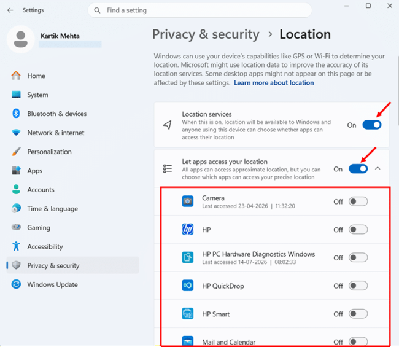Viewport: 399px width, 347px height.
Task: Enable location for Camera app
Action: 358,201
